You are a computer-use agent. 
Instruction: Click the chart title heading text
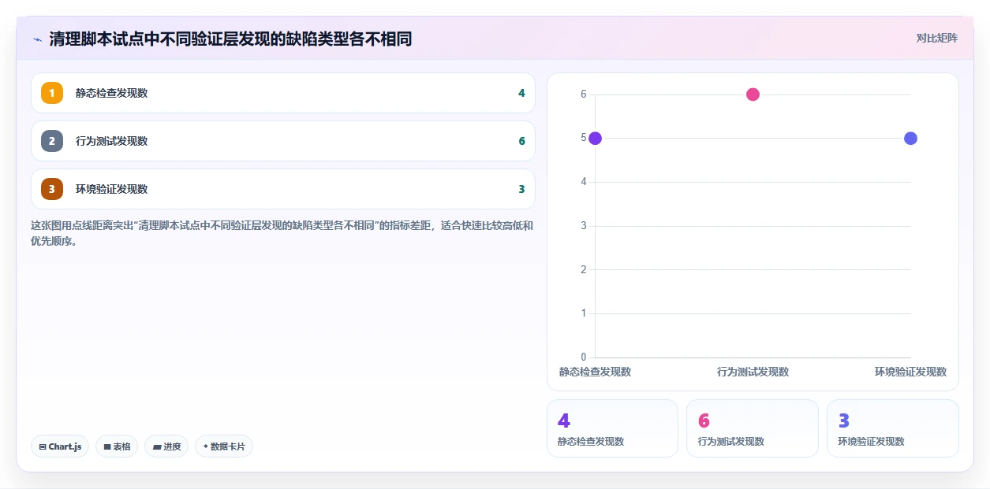point(230,39)
